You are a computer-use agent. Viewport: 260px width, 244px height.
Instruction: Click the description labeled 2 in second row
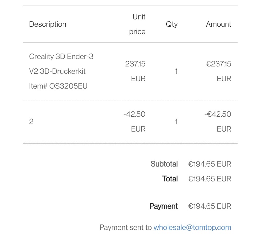pyautogui.click(x=31, y=122)
